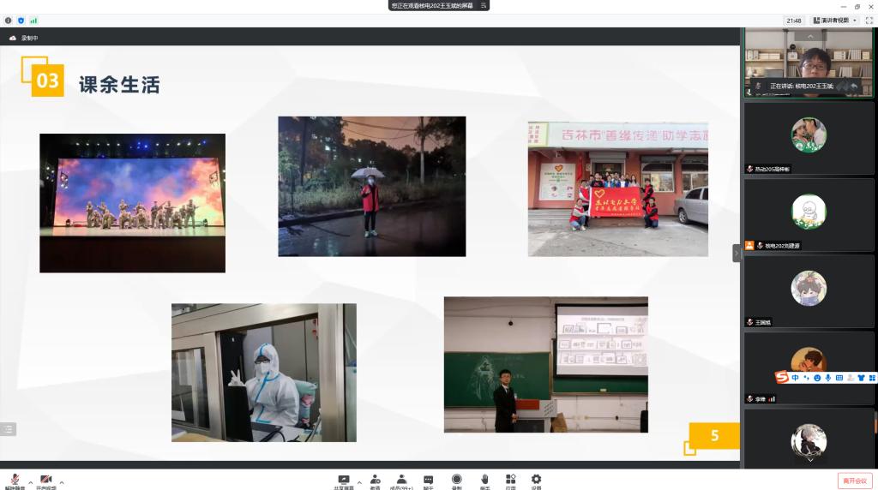This screenshot has height=490, width=878.
Task: Open meeting settings gear icon
Action: click(537, 481)
